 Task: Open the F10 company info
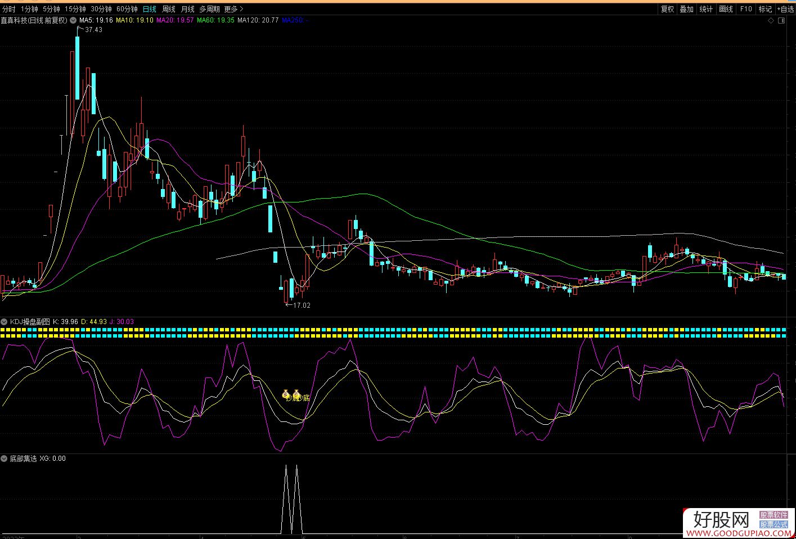click(745, 9)
